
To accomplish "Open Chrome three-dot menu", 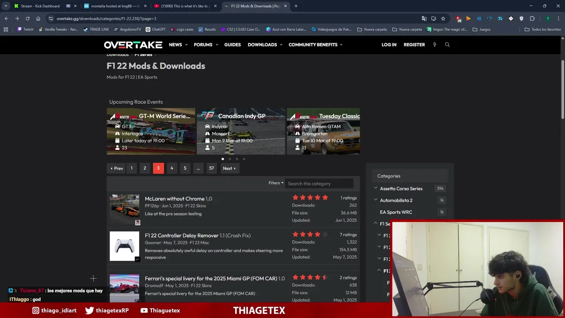I will (x=558, y=19).
